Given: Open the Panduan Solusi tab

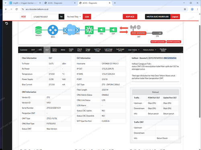Looking at the screenshot, I should 163,50.
